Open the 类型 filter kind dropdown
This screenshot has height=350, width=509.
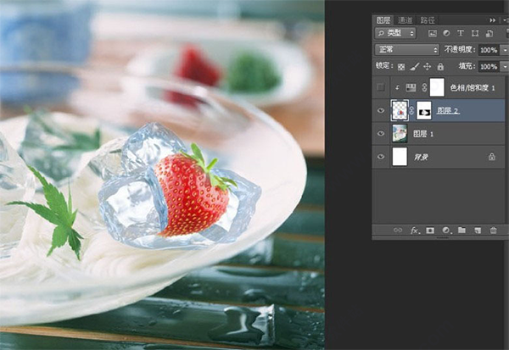[395, 33]
